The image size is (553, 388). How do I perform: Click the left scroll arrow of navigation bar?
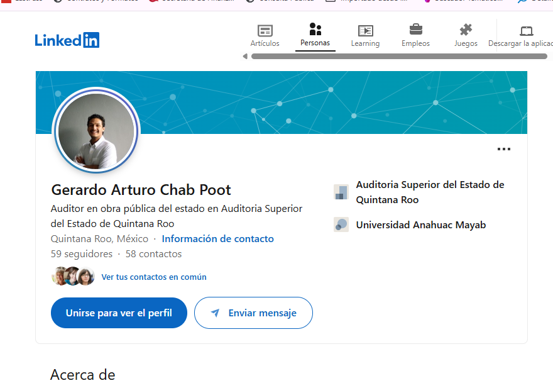[x=245, y=56]
